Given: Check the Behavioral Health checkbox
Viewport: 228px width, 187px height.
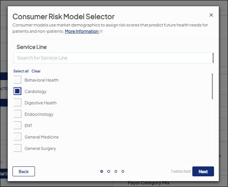Looking at the screenshot, I should tap(17, 80).
